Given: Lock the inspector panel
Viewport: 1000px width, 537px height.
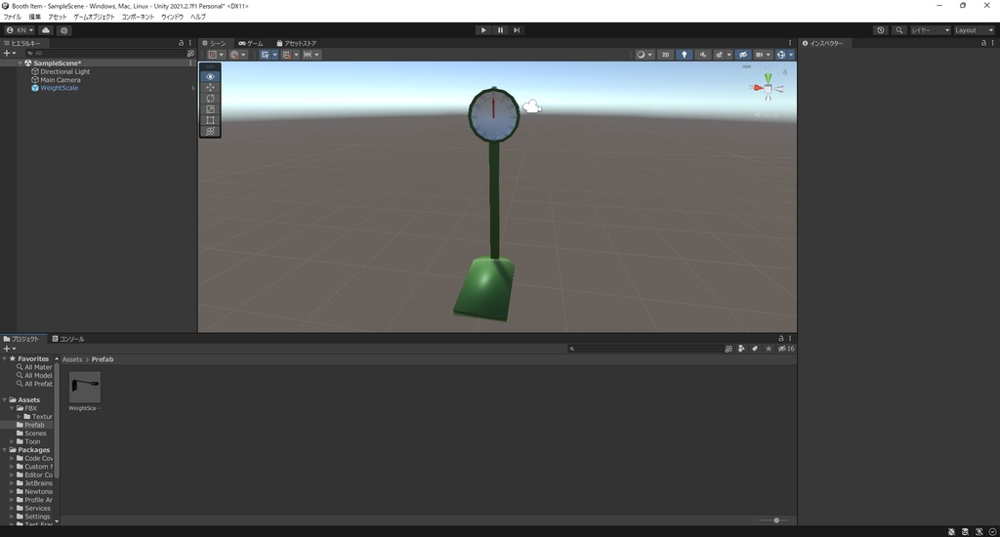Looking at the screenshot, I should point(983,43).
